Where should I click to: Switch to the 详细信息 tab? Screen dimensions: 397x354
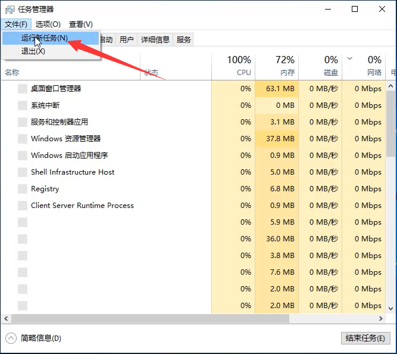[155, 40]
